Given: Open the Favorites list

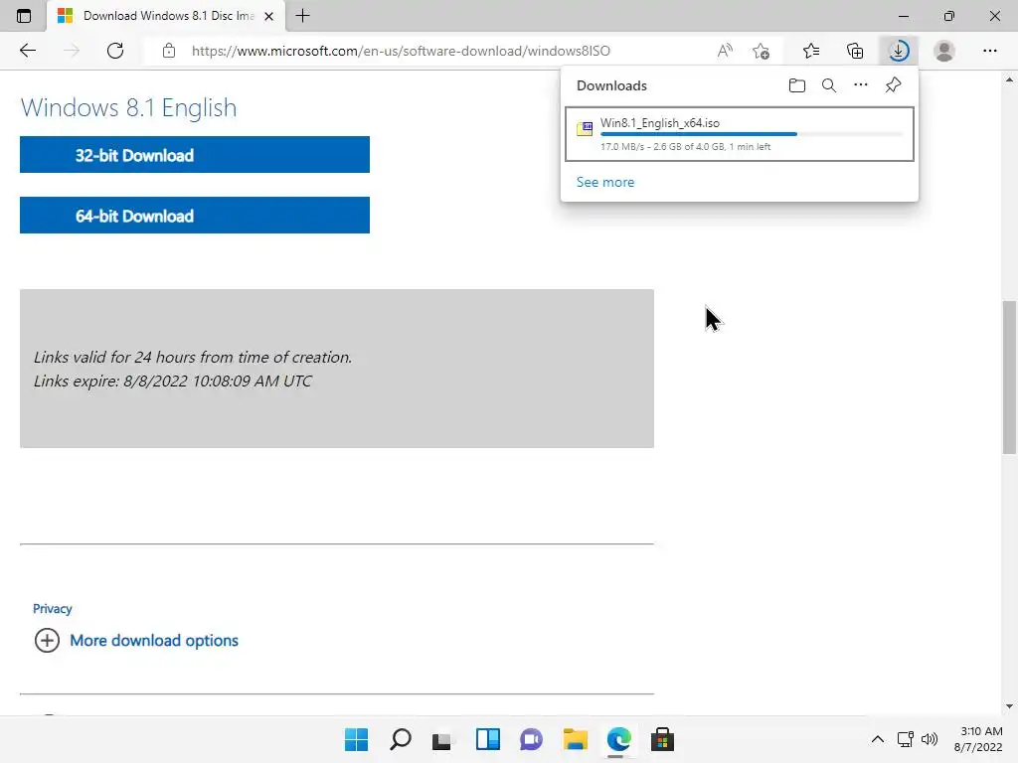Looking at the screenshot, I should coord(811,51).
